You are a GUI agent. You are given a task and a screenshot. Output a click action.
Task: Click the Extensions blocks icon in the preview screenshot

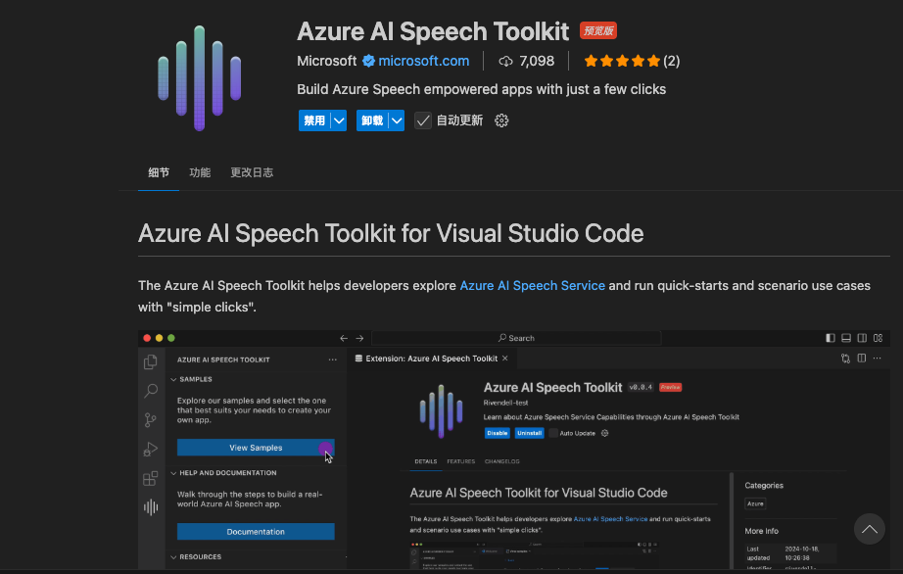(x=151, y=478)
